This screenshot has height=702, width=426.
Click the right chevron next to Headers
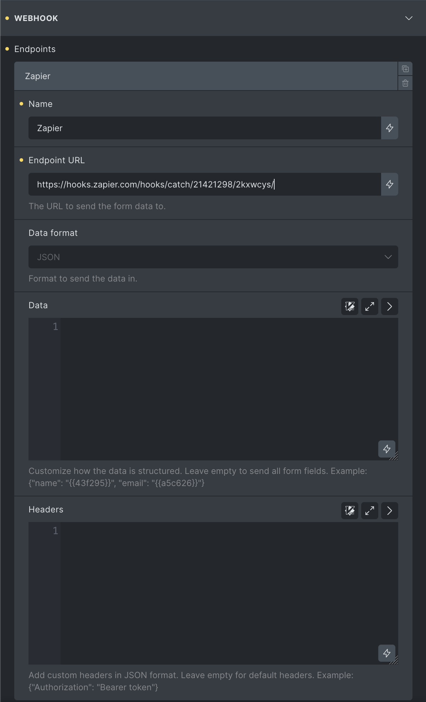389,511
